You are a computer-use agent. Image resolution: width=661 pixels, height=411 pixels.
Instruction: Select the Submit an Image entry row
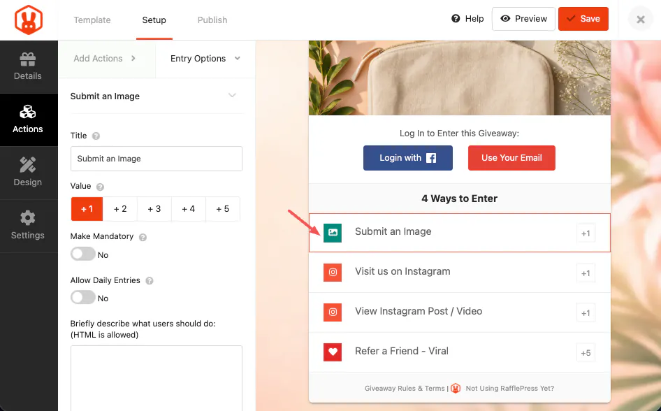coord(460,233)
